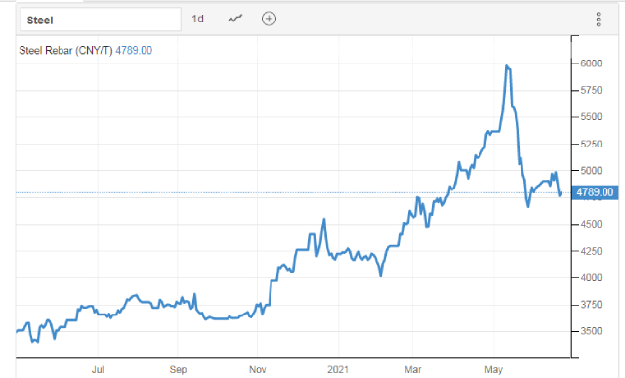Click the price line peak near 6000
Image resolution: width=625 pixels, height=378 pixels.
click(507, 65)
